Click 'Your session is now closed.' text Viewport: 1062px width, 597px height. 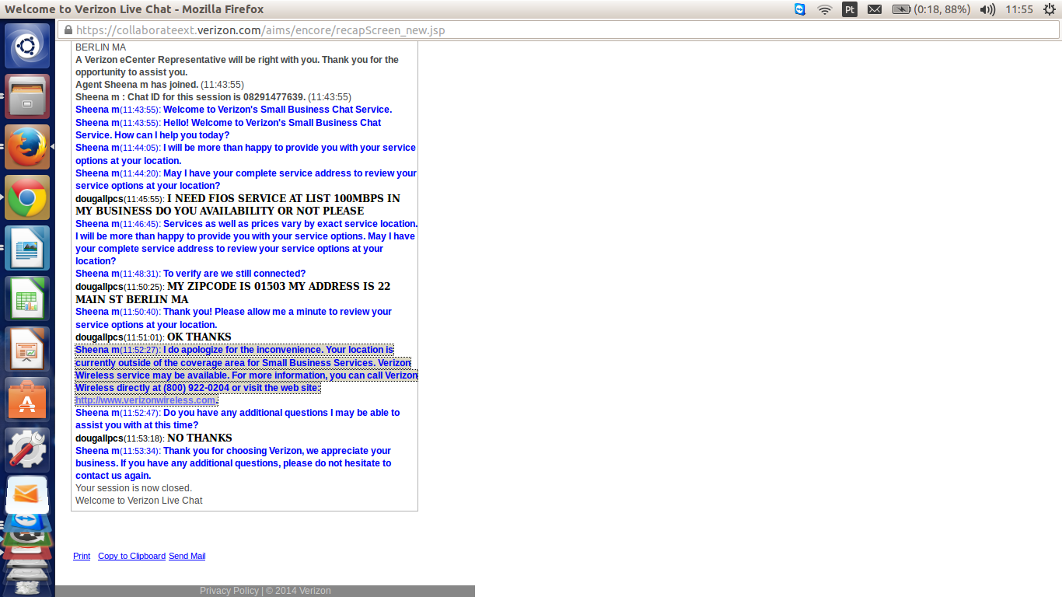click(134, 488)
